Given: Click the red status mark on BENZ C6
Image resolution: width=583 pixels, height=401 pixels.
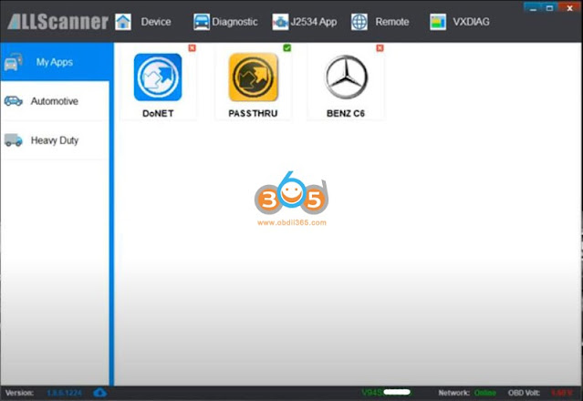Looking at the screenshot, I should click(380, 48).
